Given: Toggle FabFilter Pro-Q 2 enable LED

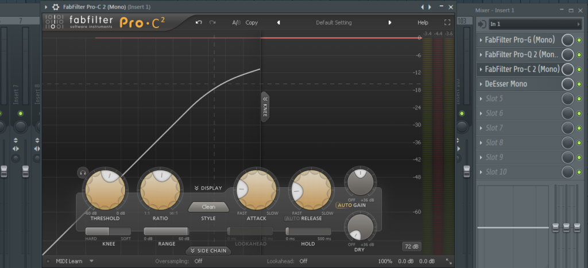Looking at the screenshot, I should (579, 55).
